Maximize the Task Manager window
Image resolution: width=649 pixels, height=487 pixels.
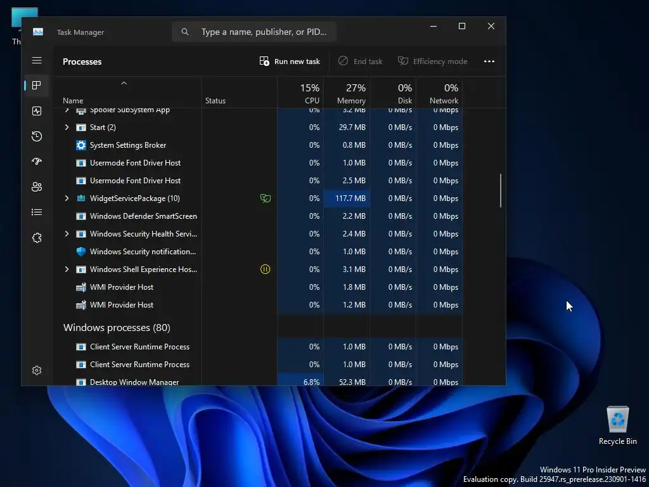[x=462, y=26]
